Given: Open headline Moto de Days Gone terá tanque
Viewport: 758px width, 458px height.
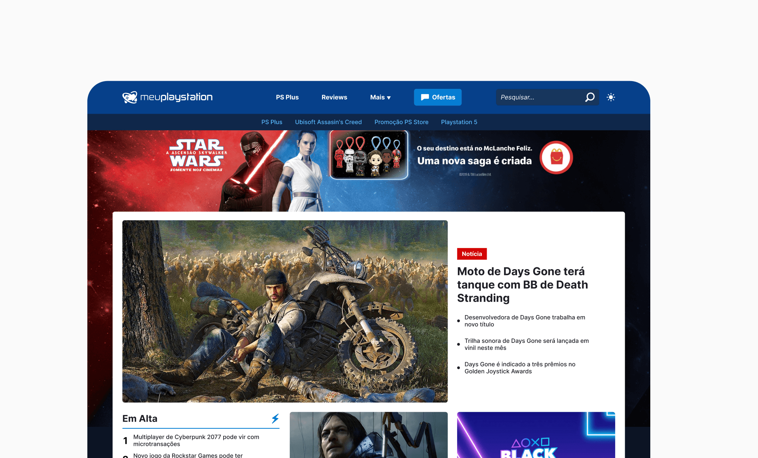Looking at the screenshot, I should (523, 285).
